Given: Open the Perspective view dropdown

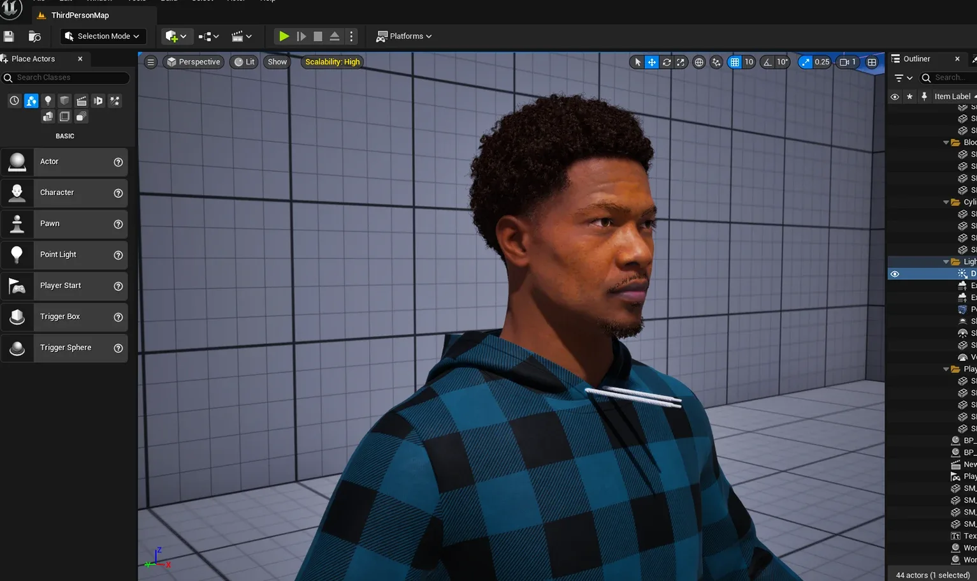Looking at the screenshot, I should pyautogui.click(x=193, y=62).
